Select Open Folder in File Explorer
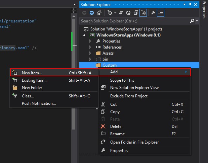 [x=144, y=142]
